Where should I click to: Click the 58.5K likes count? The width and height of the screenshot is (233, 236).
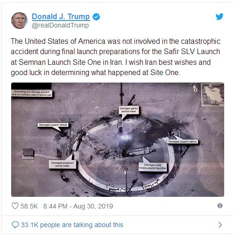(x=29, y=206)
